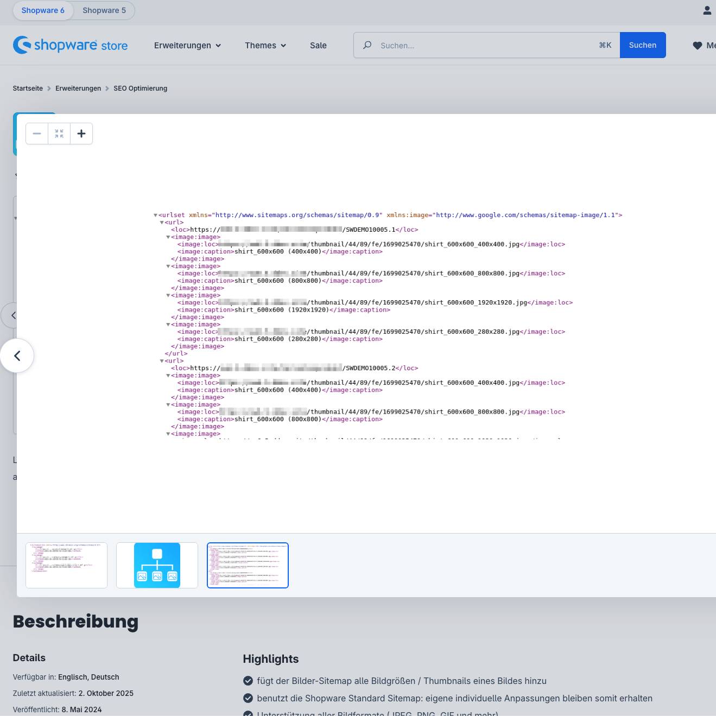Click 'Veröffentlicht: 8. Mai 2024' text
This screenshot has height=716, width=716.
click(x=57, y=709)
